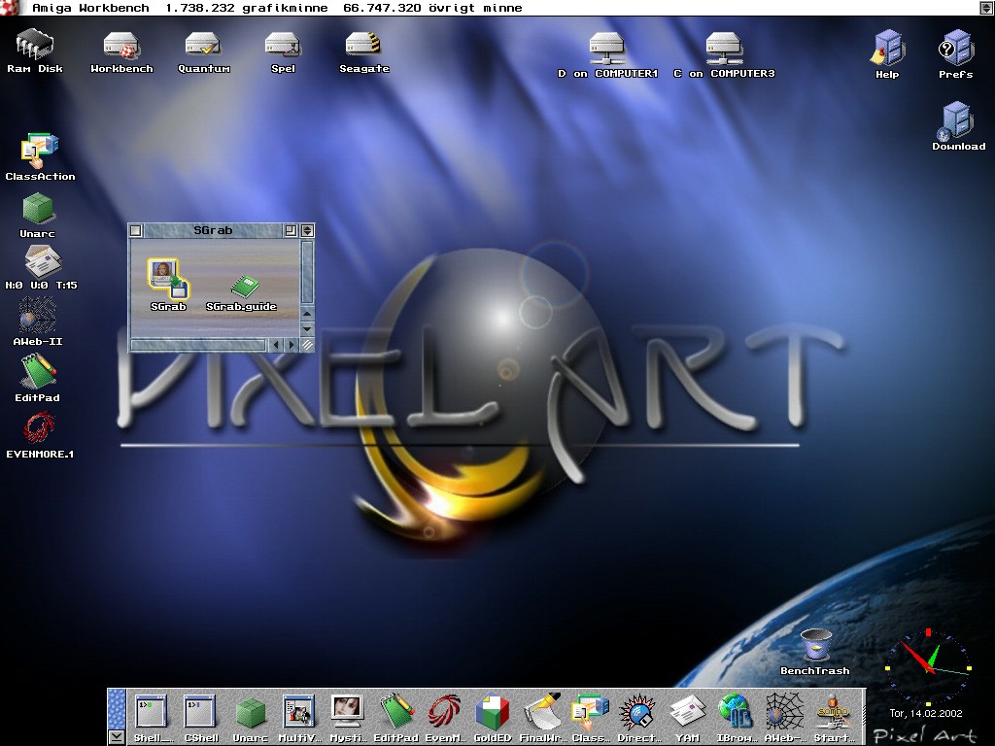The image size is (995, 746).
Task: Open Directory Opus from the dock
Action: click(638, 714)
